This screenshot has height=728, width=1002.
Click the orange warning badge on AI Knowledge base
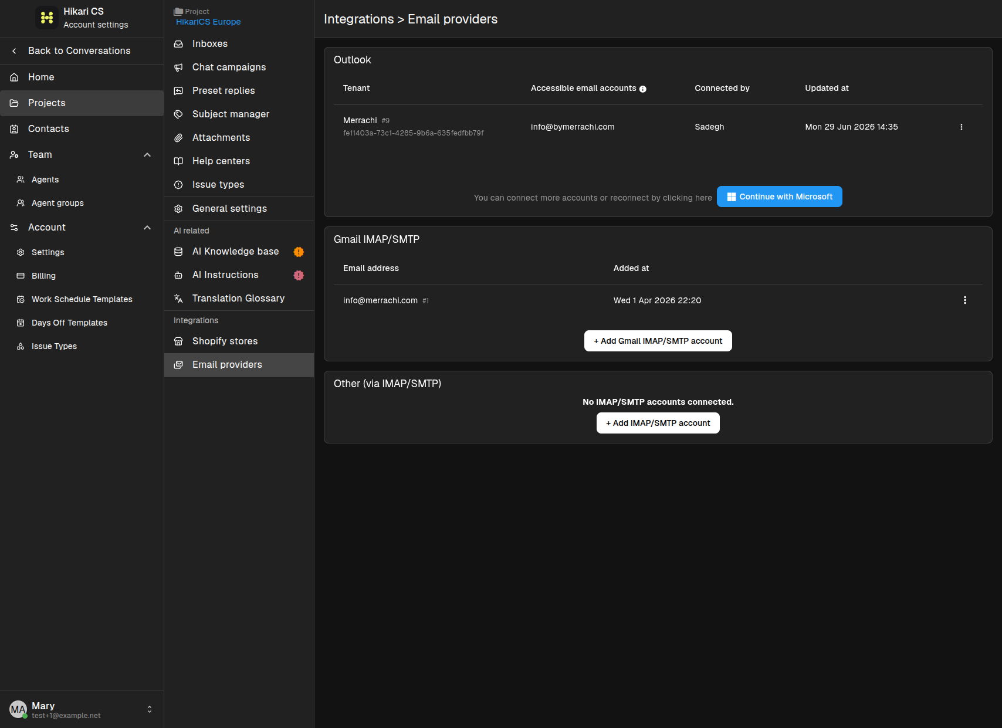pos(299,252)
